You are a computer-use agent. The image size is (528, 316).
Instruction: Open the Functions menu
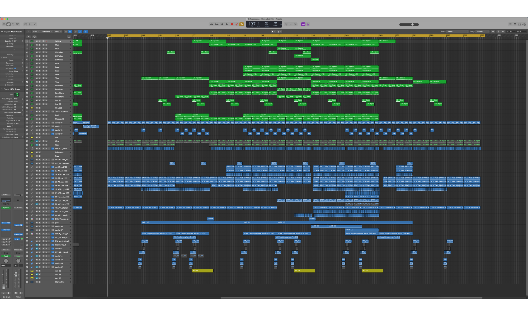point(47,32)
